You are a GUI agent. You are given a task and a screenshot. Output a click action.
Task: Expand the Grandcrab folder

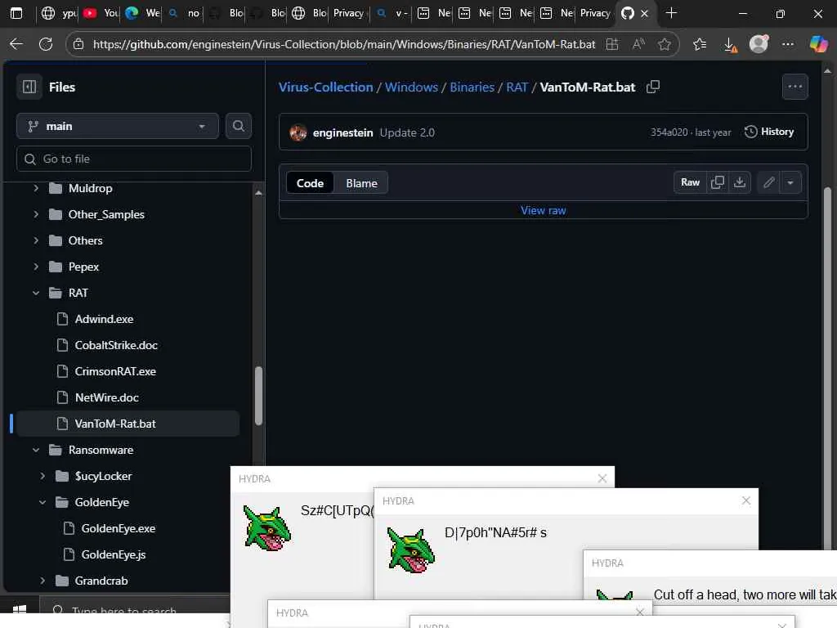click(x=43, y=581)
